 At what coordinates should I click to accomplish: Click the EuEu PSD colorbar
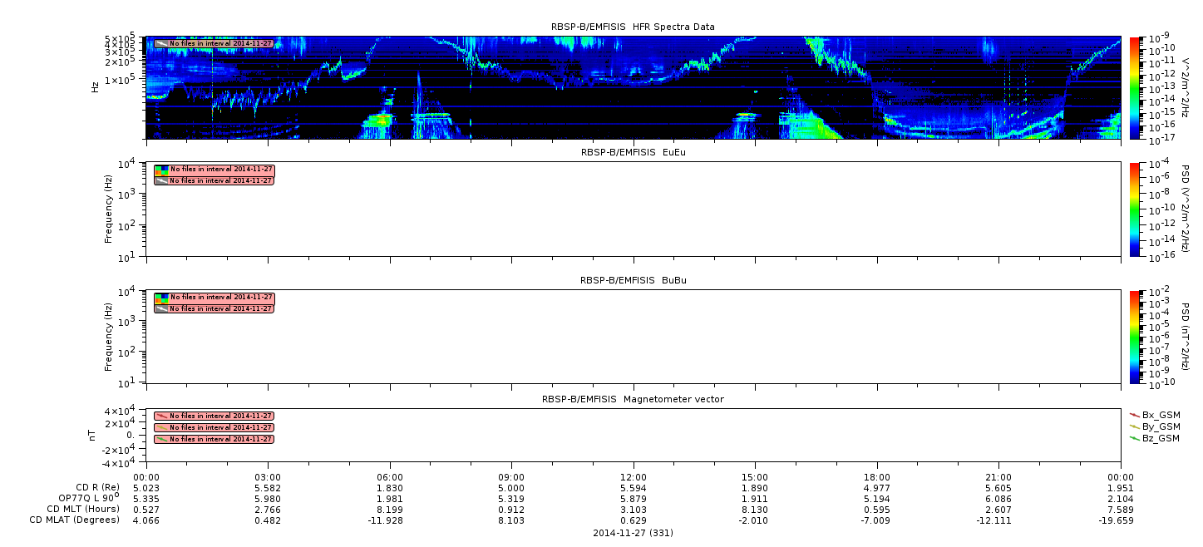[1134, 209]
